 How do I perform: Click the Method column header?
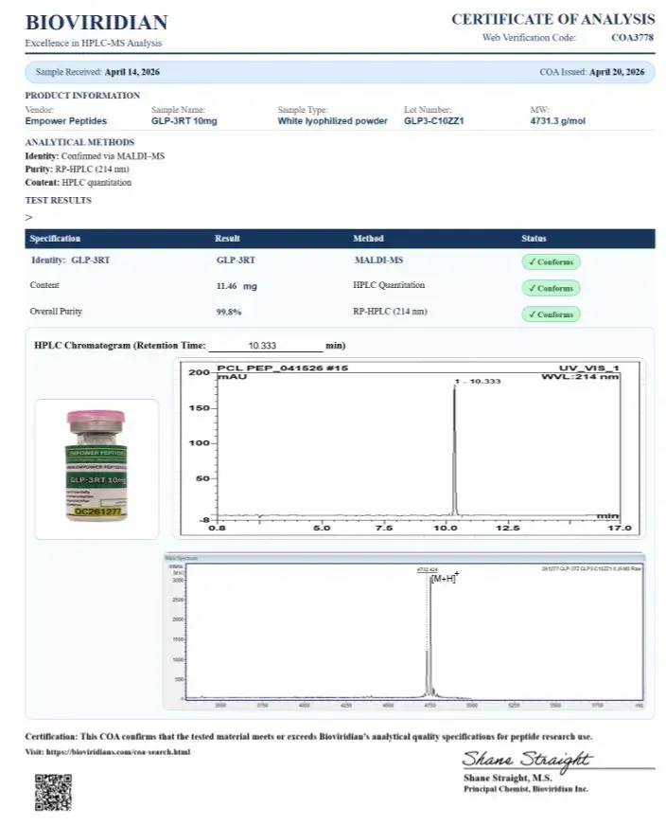pyautogui.click(x=368, y=239)
